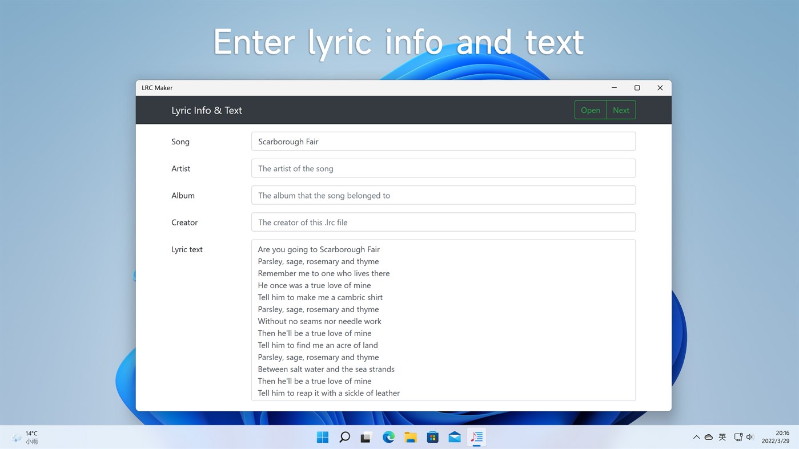Click inside the Artist input field
This screenshot has width=799, height=449.
pos(443,168)
